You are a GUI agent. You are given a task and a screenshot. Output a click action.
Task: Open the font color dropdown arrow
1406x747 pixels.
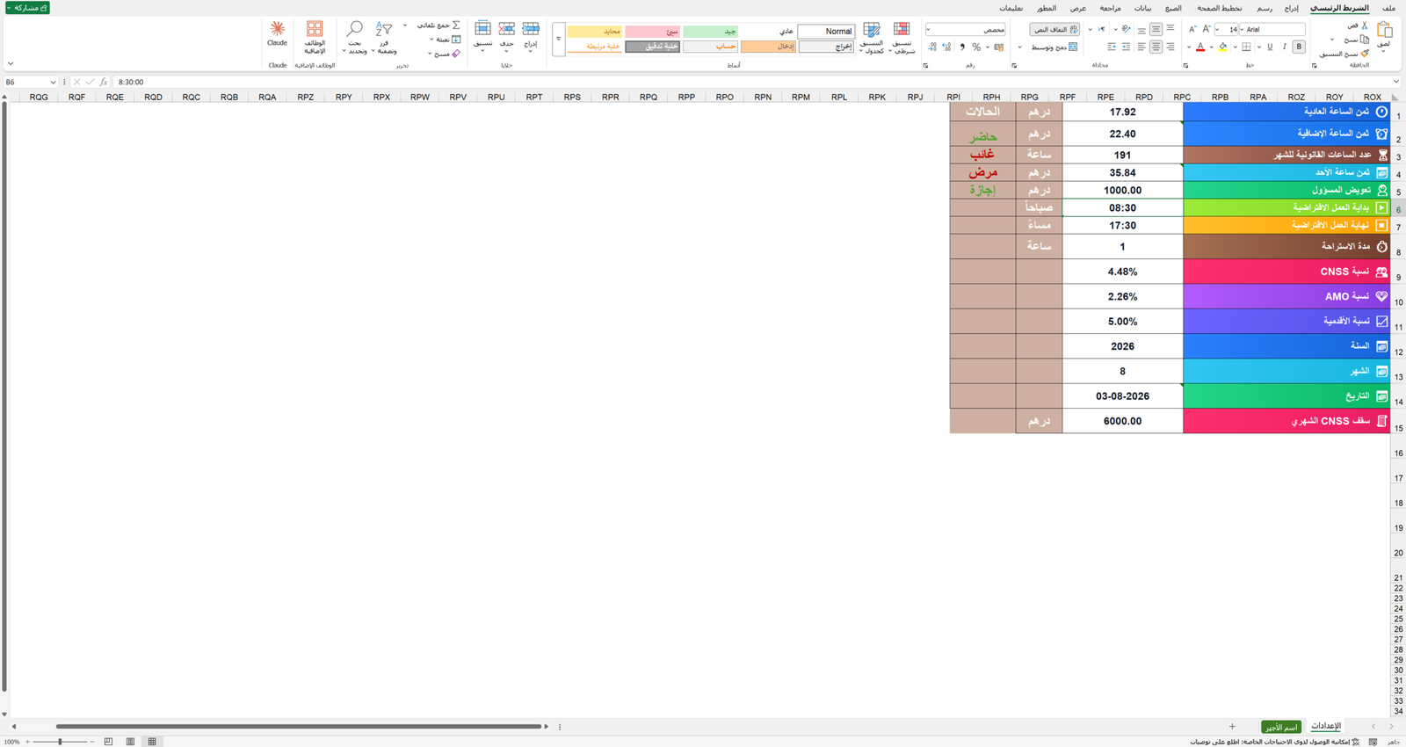(x=1189, y=47)
